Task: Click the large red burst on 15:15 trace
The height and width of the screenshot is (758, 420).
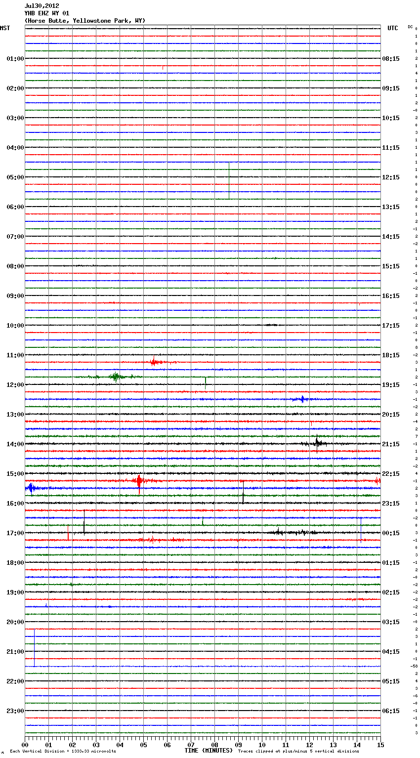Action: 139,481
